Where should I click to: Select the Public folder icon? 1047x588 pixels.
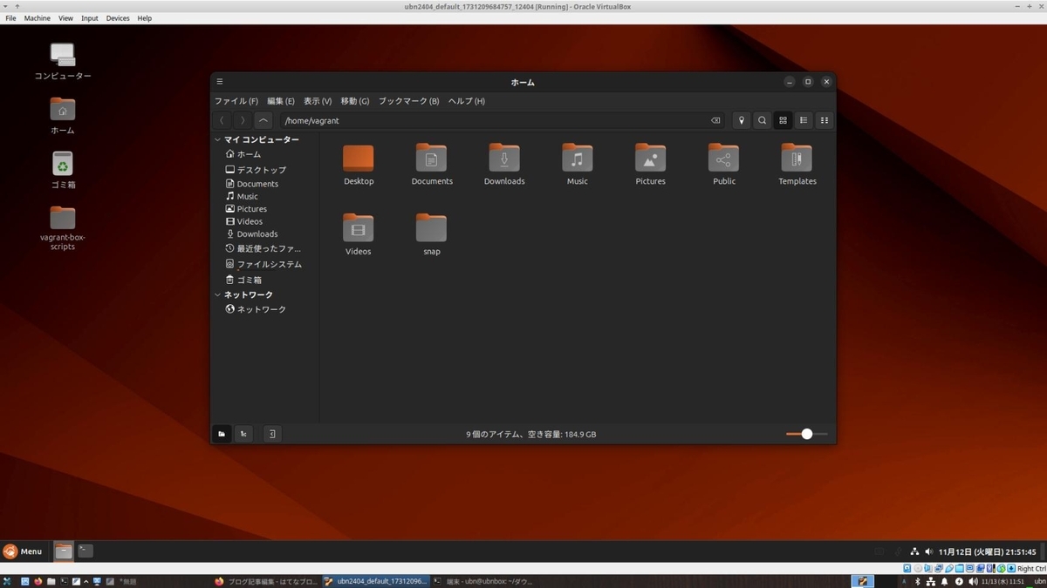pyautogui.click(x=723, y=159)
